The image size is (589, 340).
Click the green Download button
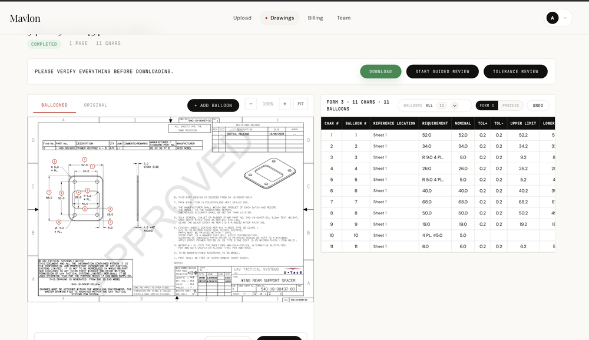coord(380,71)
